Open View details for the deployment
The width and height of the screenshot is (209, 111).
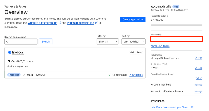tap(136, 75)
